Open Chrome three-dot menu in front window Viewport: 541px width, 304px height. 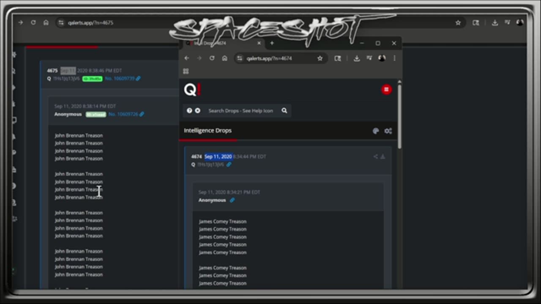click(x=394, y=58)
